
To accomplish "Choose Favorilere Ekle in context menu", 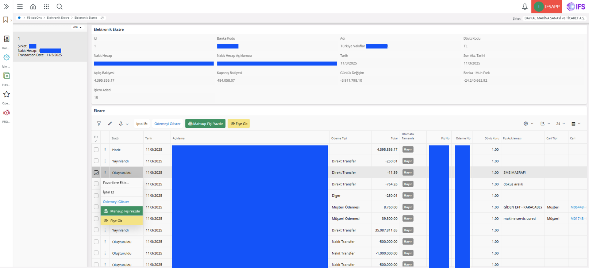I will [x=116, y=183].
